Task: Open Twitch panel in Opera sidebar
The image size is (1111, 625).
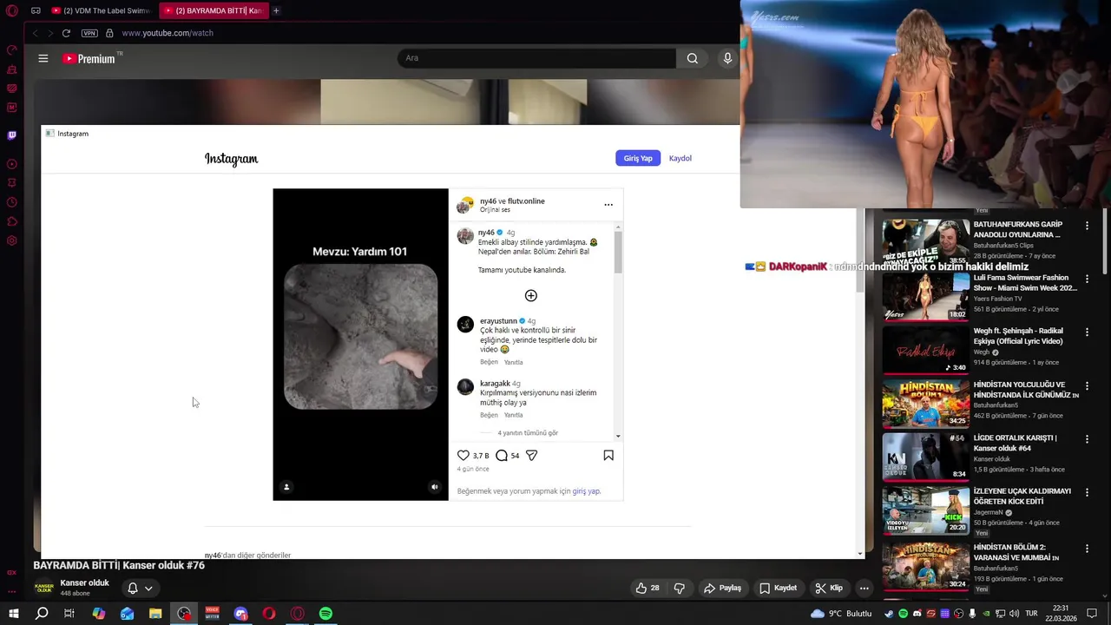Action: coord(12,135)
